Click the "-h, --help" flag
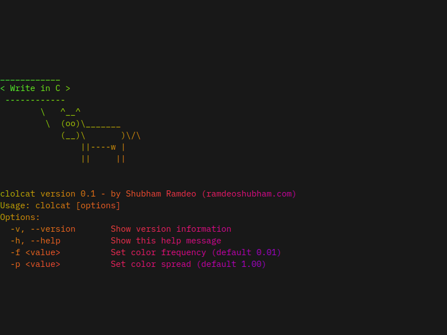447x335 pixels. point(35,241)
